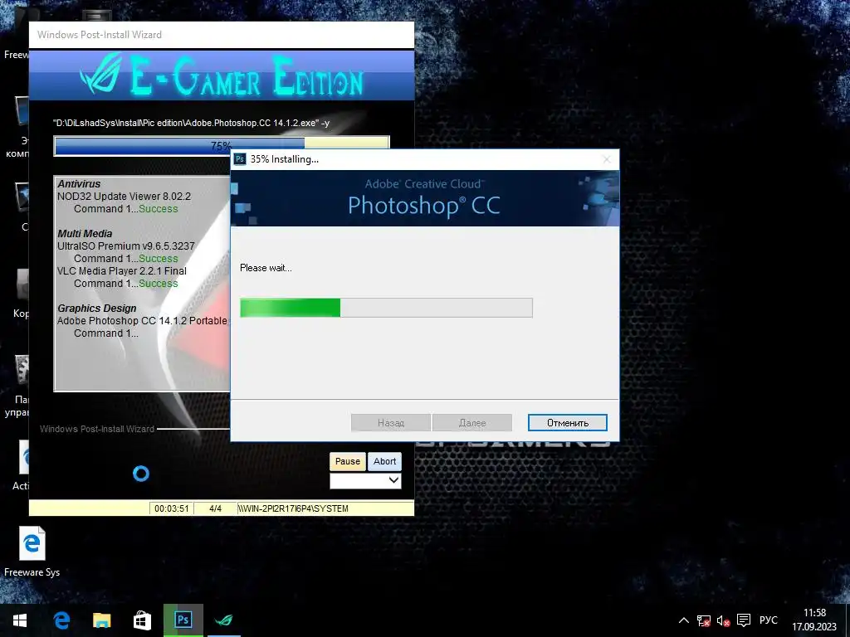This screenshot has width=850, height=637.
Task: Open the Freeware Sys desktop shortcut
Action: coord(32,552)
